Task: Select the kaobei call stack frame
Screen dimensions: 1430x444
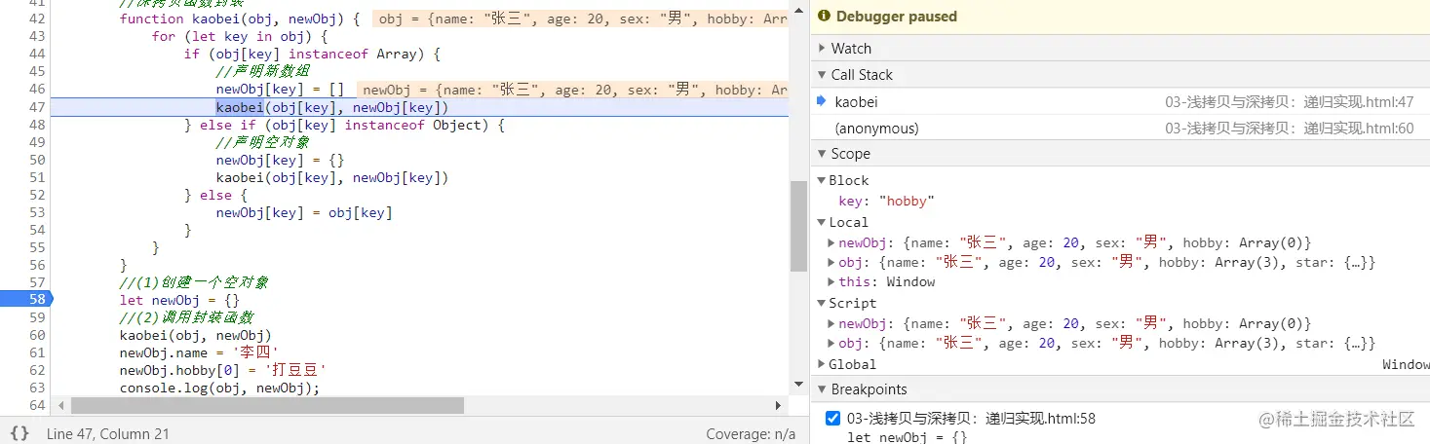Action: (1120, 101)
